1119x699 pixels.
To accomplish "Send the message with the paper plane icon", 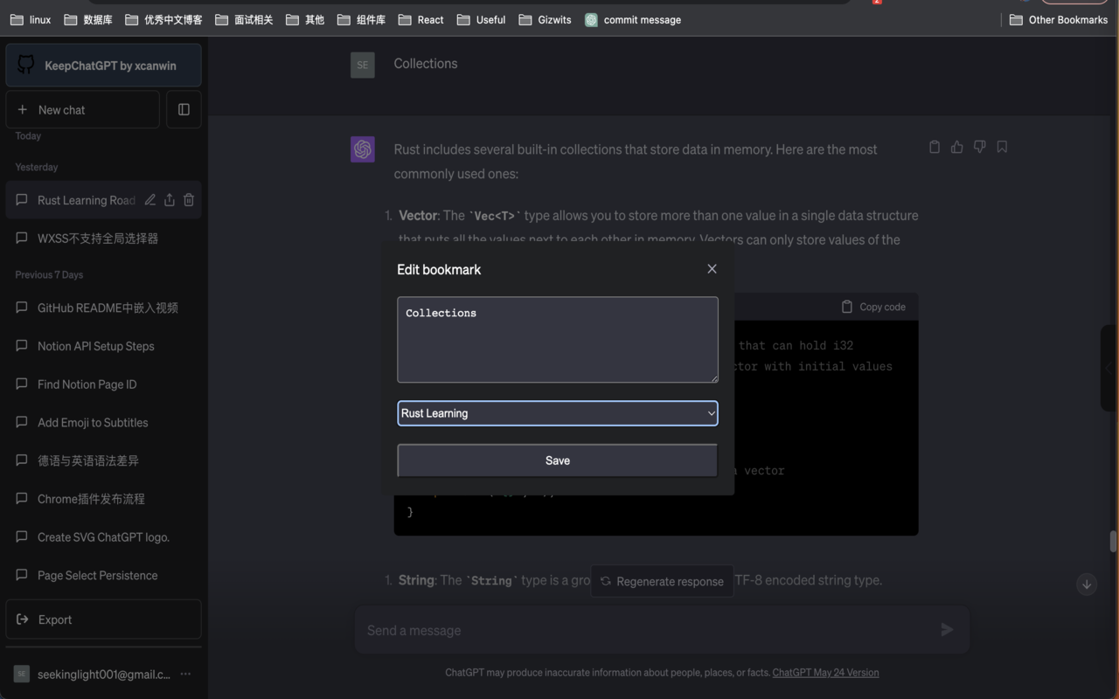I will point(947,629).
